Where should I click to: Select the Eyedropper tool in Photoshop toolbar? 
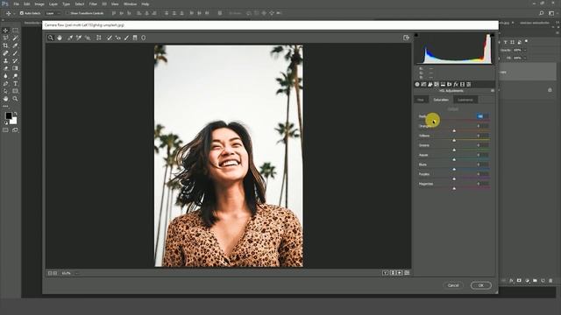(x=16, y=45)
